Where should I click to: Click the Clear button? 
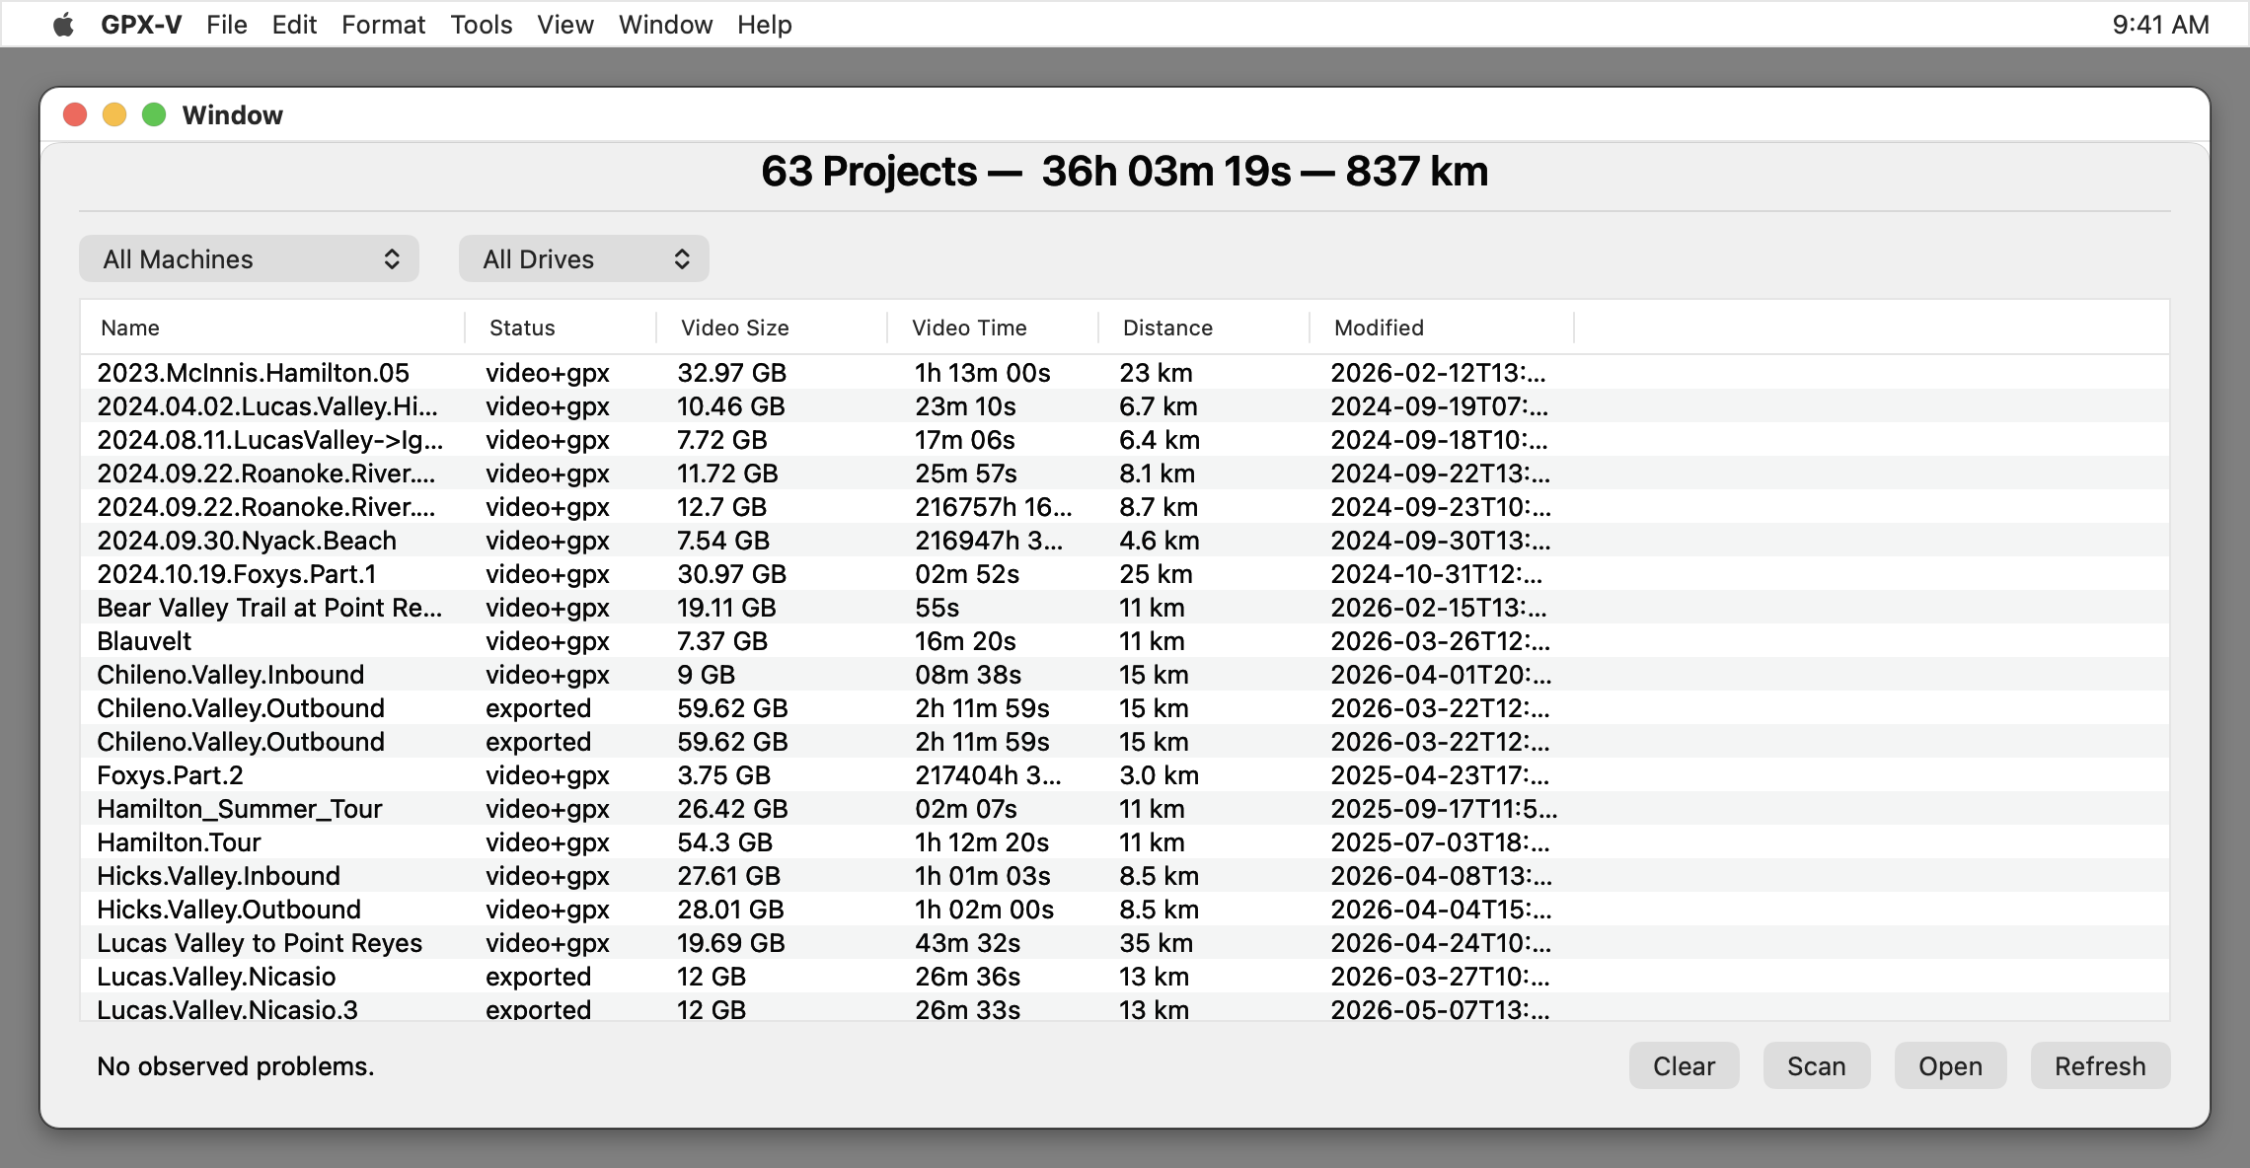1684,1065
